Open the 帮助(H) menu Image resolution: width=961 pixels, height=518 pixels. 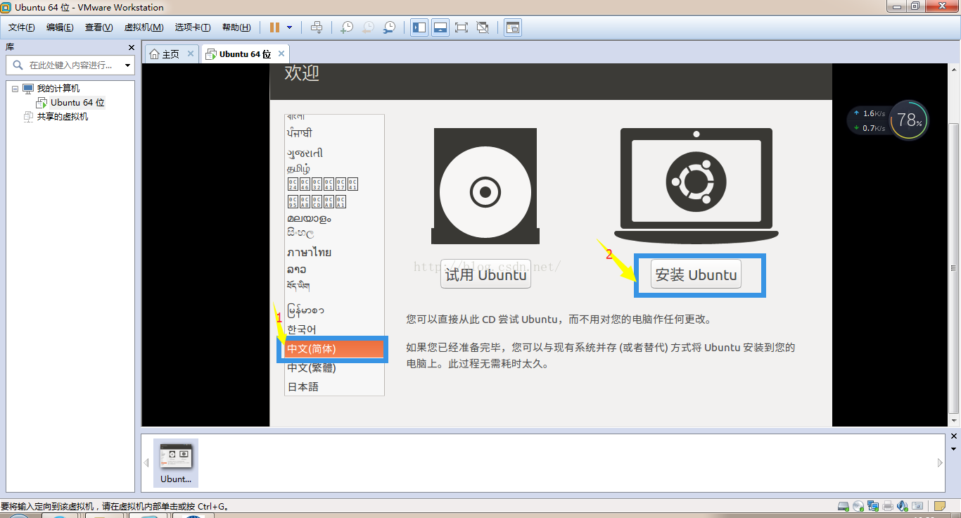tap(236, 27)
